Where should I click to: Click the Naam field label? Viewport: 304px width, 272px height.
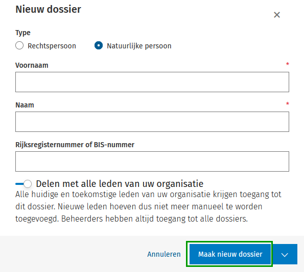click(x=25, y=105)
